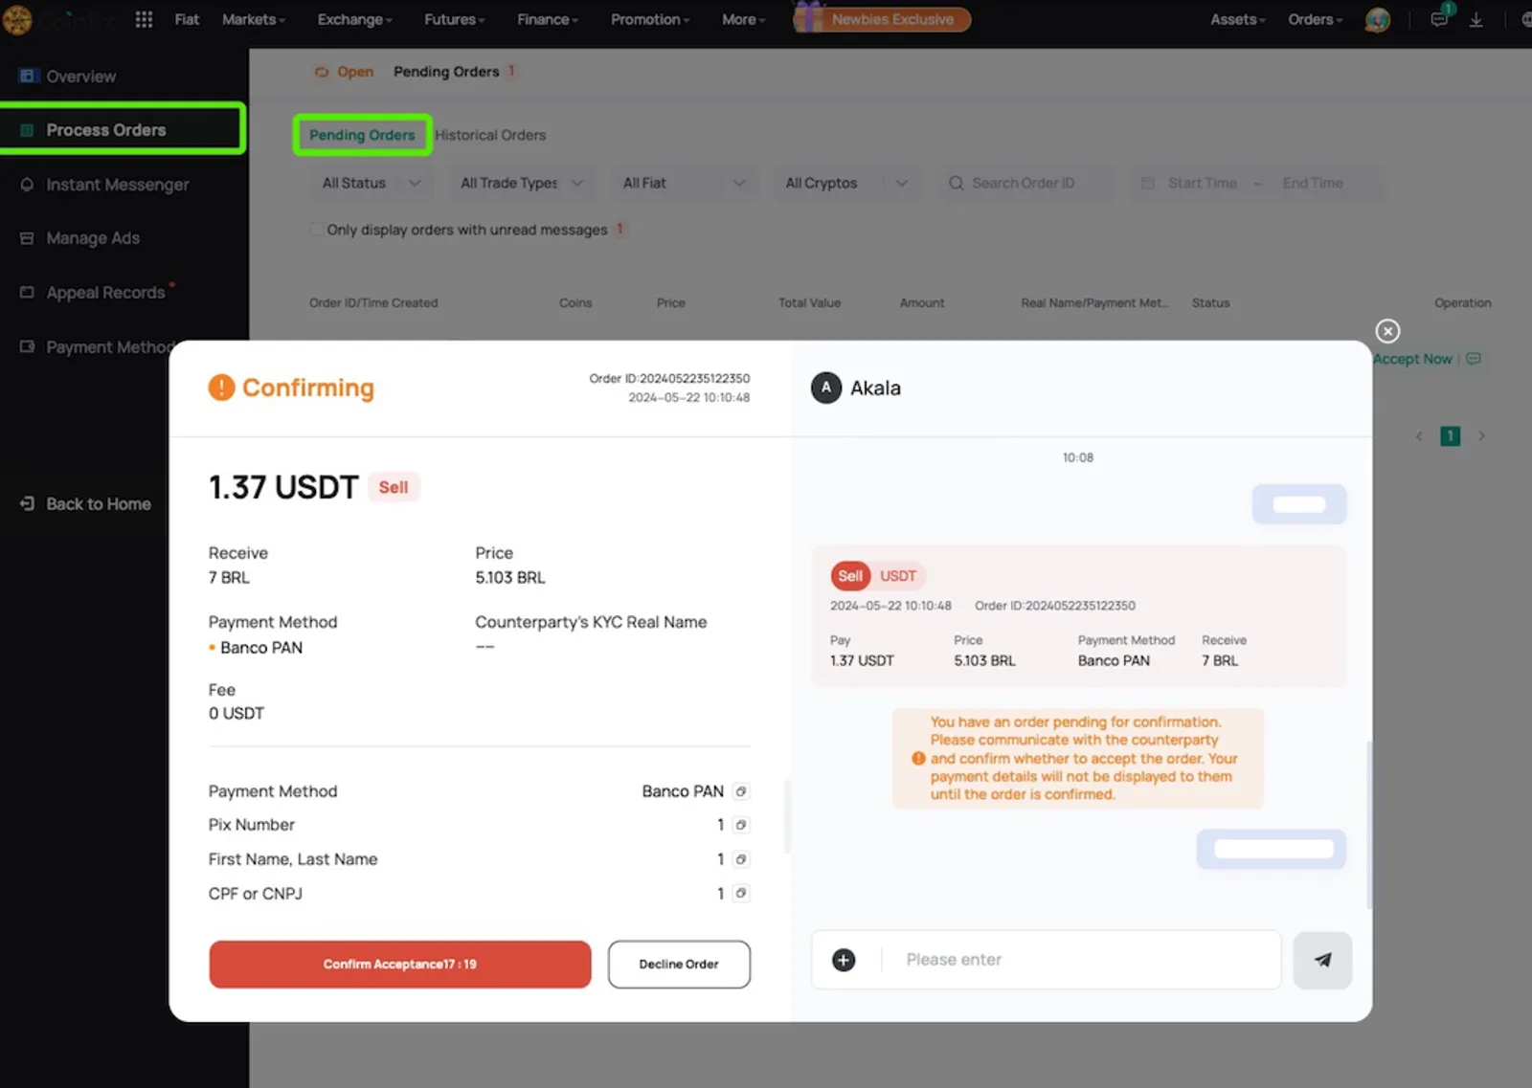Expand the All Fiat dropdown
Screen dimensions: 1532x1088
[684, 183]
